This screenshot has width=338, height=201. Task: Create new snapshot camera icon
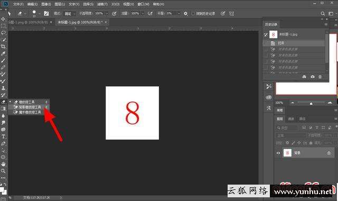click(312, 77)
